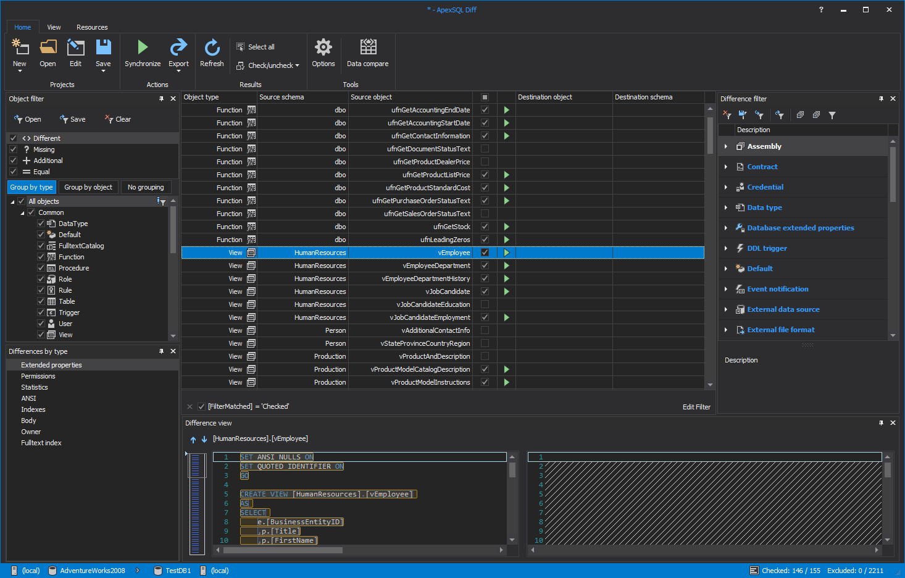The height and width of the screenshot is (578, 905).
Task: Select the Permissions difference type
Action: tap(38, 376)
